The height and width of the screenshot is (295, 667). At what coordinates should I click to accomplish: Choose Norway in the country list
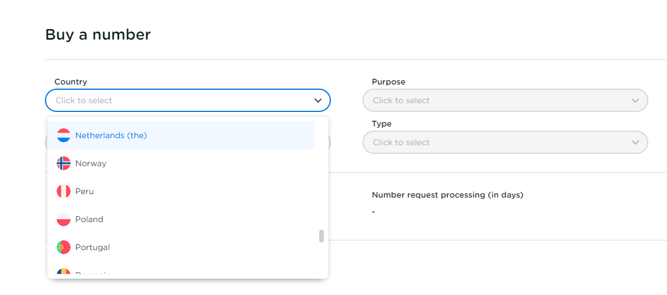pyautogui.click(x=91, y=163)
